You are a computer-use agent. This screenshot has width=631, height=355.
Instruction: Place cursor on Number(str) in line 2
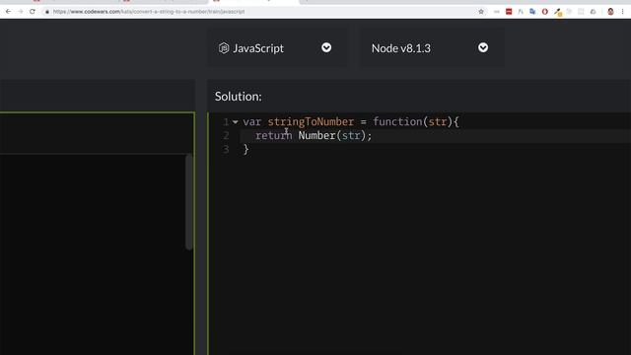pyautogui.click(x=332, y=136)
